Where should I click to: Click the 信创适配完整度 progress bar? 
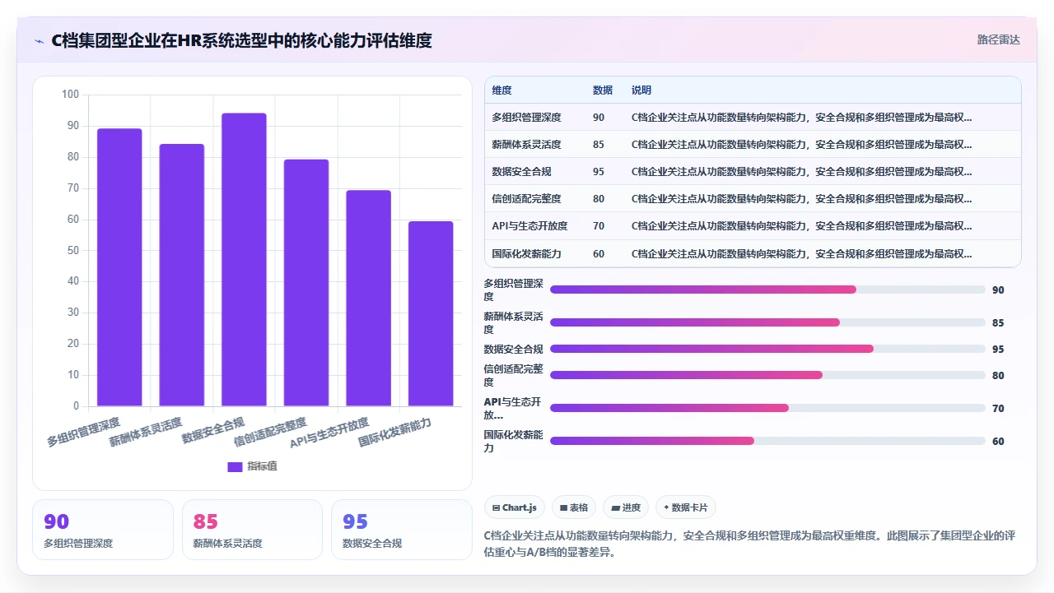[x=767, y=375]
